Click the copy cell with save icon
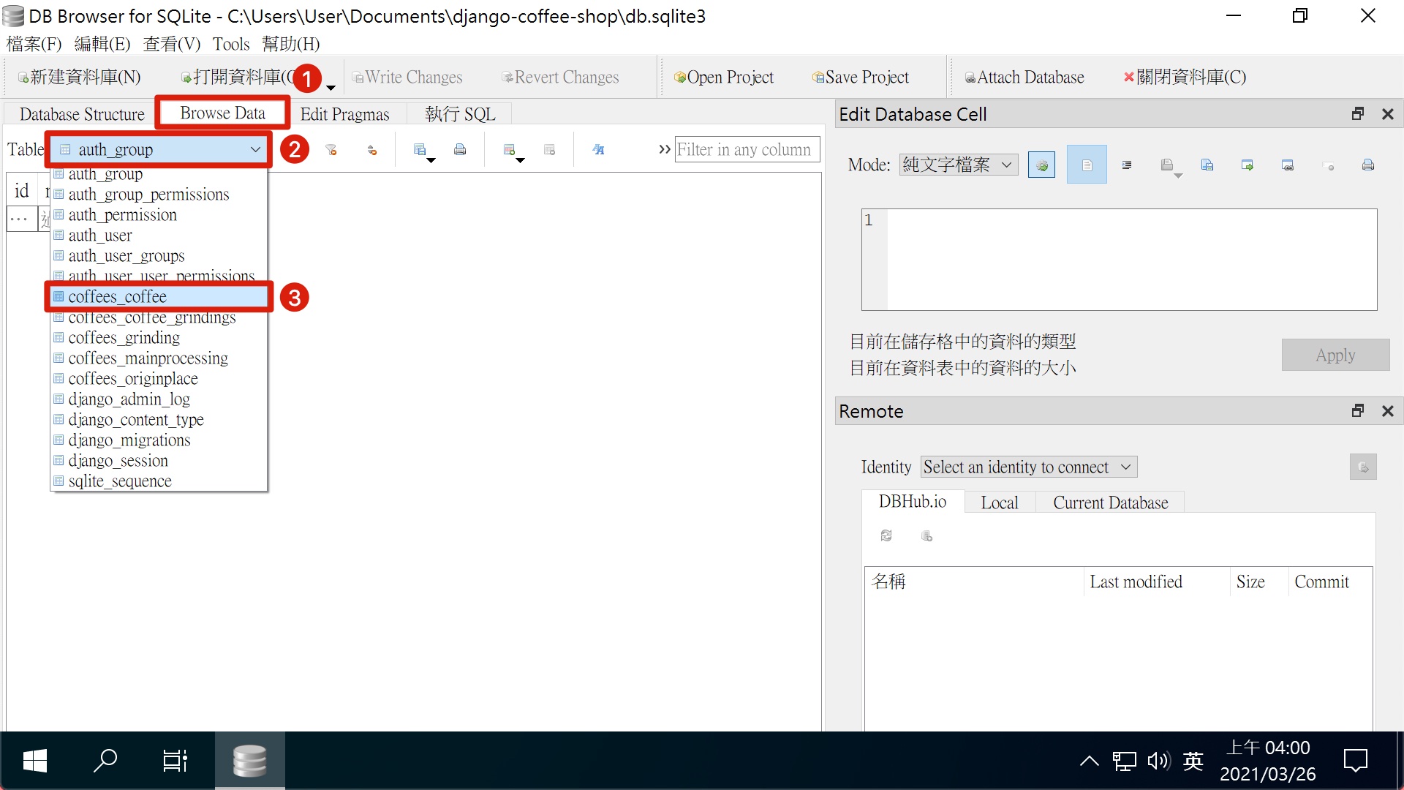1404x790 pixels. pyautogui.click(x=1207, y=165)
